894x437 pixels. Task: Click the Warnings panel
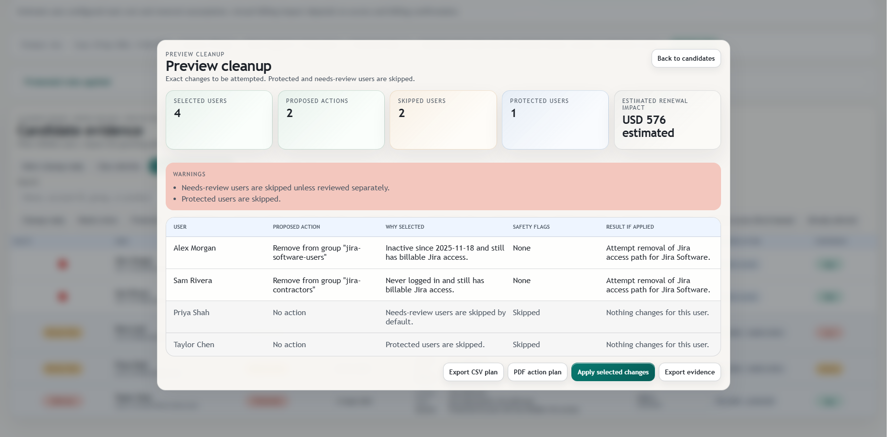443,186
